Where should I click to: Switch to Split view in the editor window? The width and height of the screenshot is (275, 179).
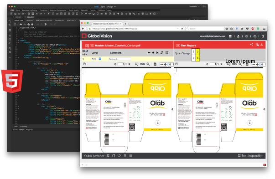(x=103, y=7)
